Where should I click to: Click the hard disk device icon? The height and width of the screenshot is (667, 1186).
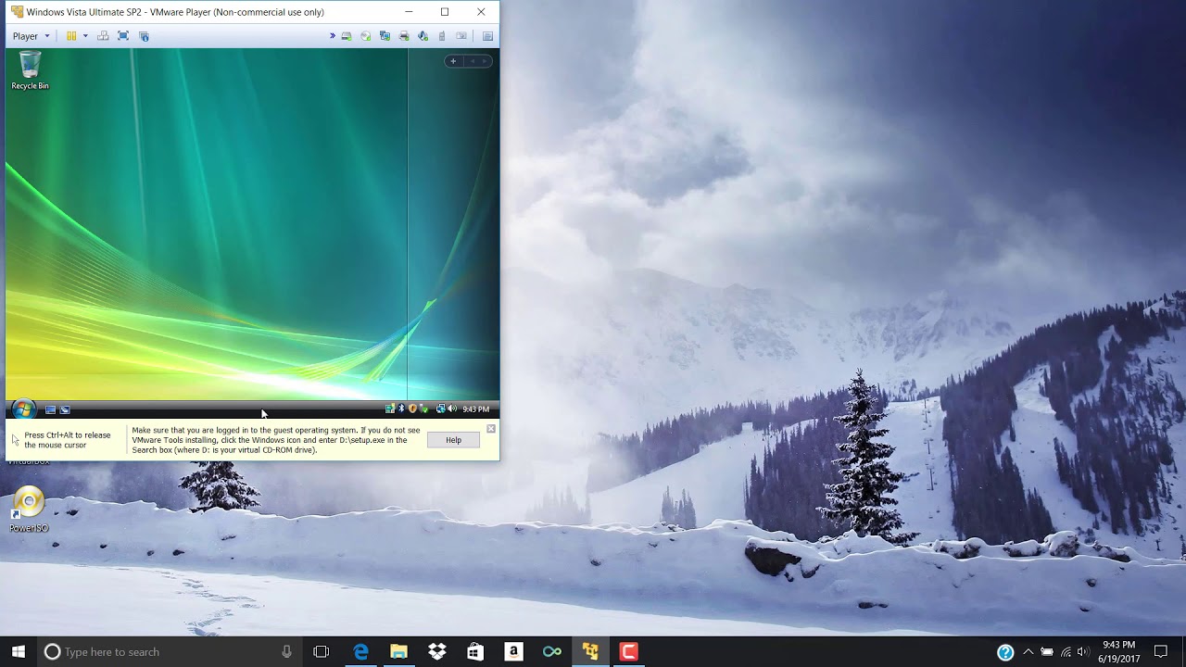[x=347, y=36]
